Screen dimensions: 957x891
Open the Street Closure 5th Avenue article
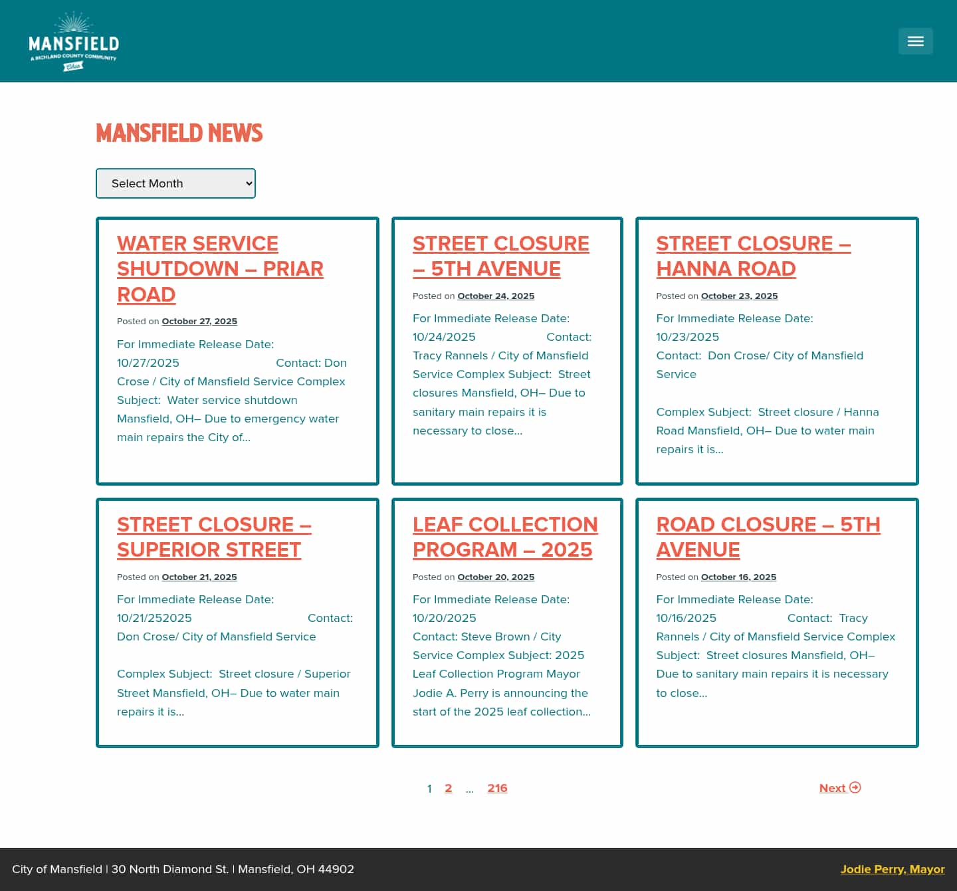pos(500,256)
